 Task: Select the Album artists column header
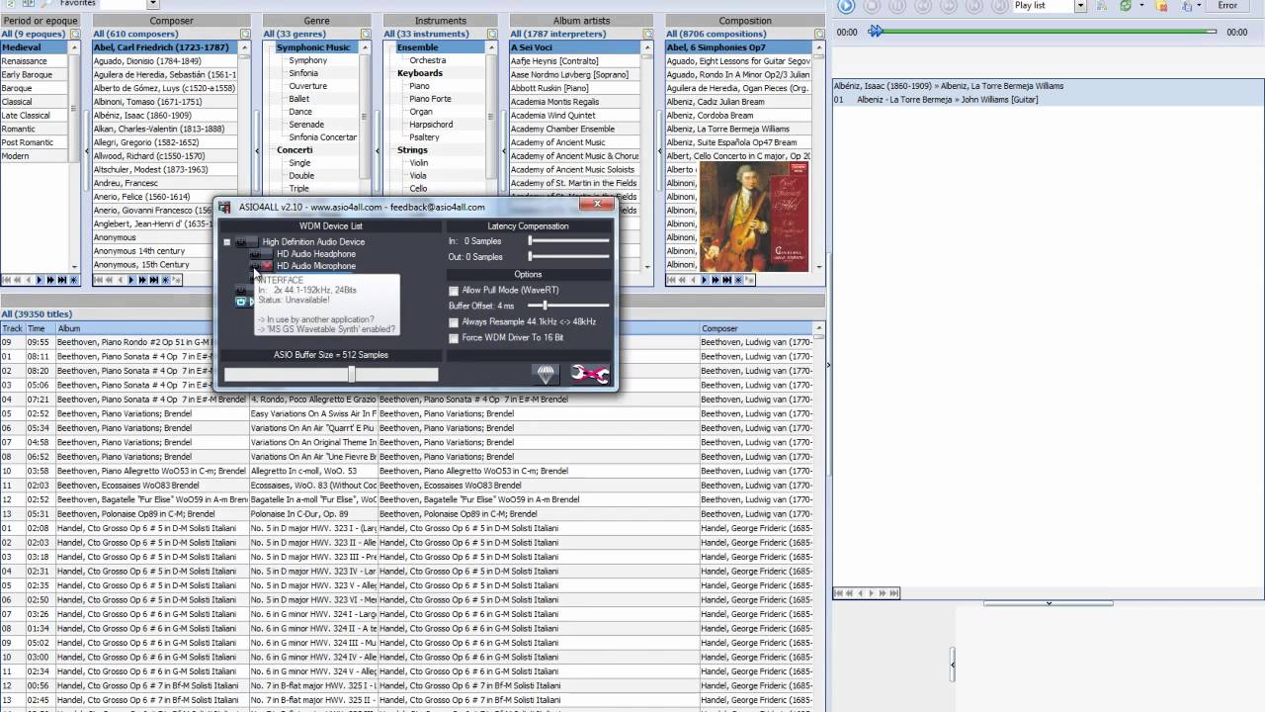pyautogui.click(x=581, y=20)
